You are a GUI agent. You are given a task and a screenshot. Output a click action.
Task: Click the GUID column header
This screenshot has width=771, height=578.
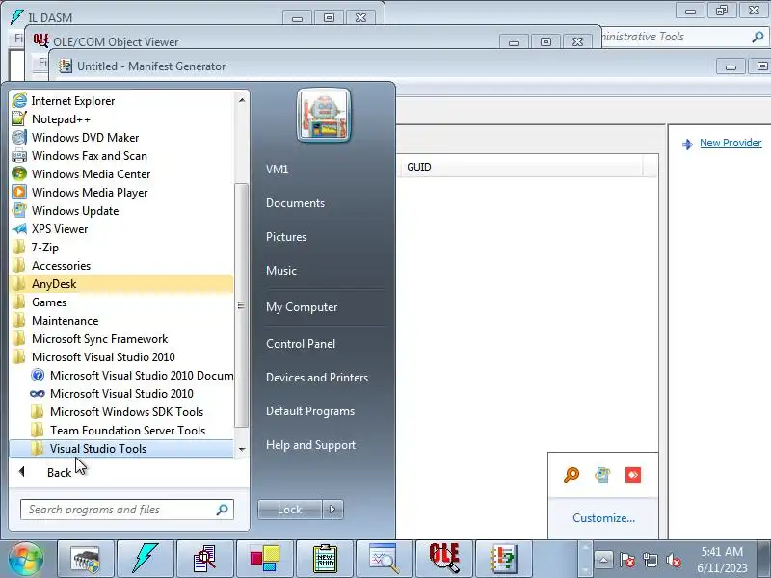coord(522,167)
